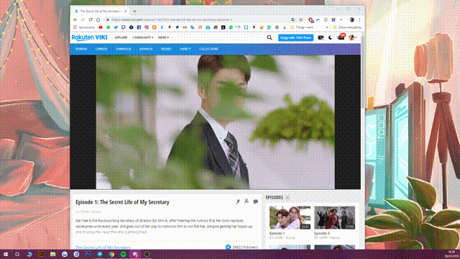Open The Secret Life of My Secretary link
Image resolution: width=460 pixels, height=259 pixels.
point(103,247)
